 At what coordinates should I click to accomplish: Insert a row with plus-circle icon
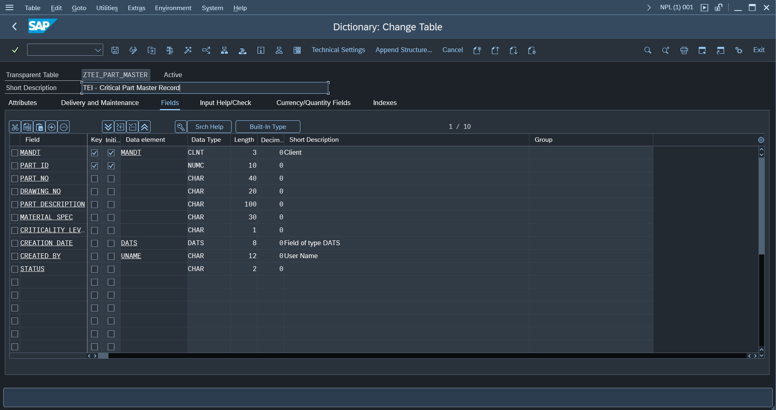point(51,127)
